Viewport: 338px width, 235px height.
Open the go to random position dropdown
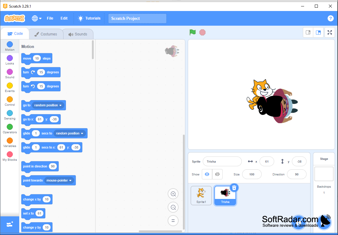(48, 105)
